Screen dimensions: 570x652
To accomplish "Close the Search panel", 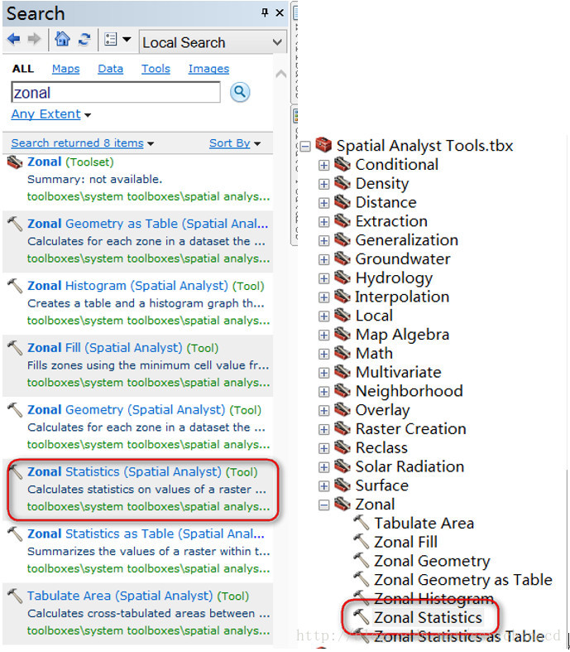I will (x=280, y=13).
